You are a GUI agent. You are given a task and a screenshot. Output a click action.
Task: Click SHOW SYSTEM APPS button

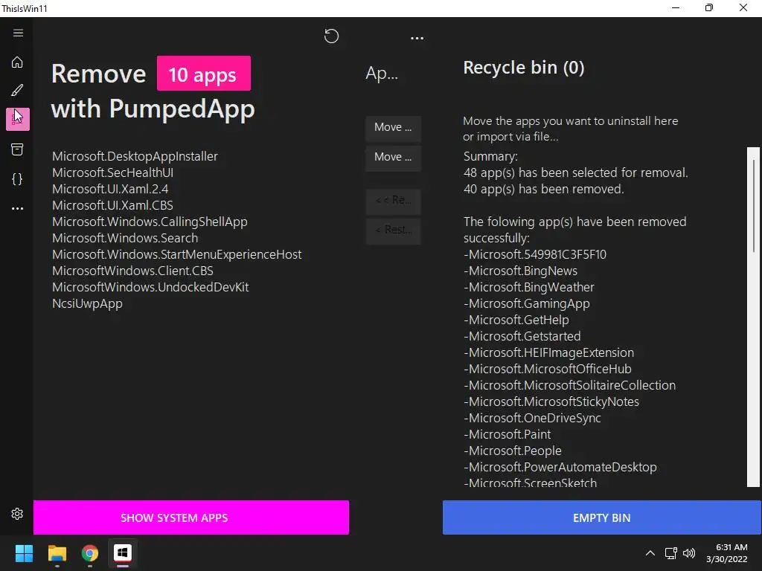191,517
